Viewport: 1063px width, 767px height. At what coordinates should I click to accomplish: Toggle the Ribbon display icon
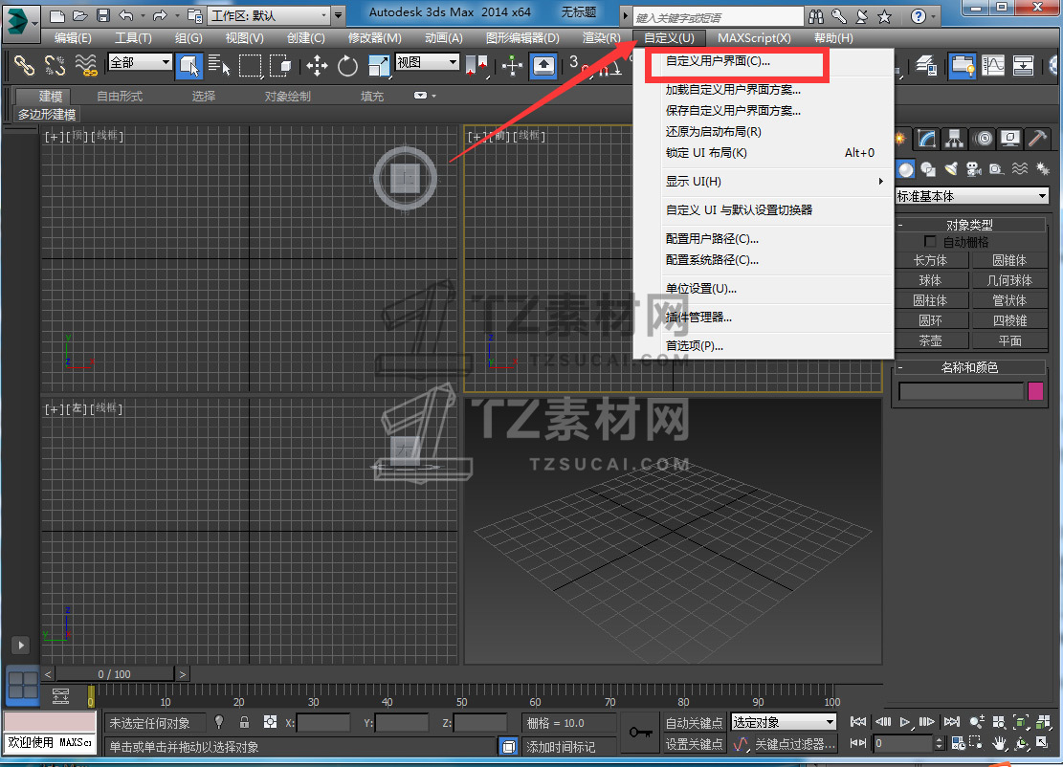pos(962,66)
